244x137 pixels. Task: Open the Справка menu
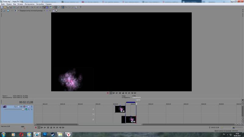pos(48,4)
